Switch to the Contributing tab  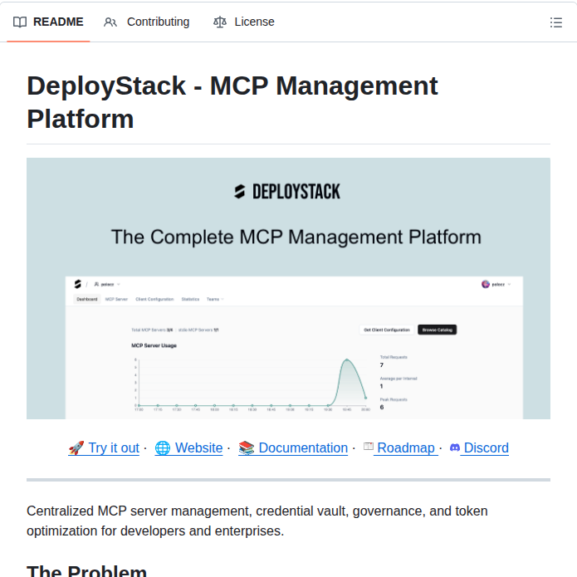(146, 22)
